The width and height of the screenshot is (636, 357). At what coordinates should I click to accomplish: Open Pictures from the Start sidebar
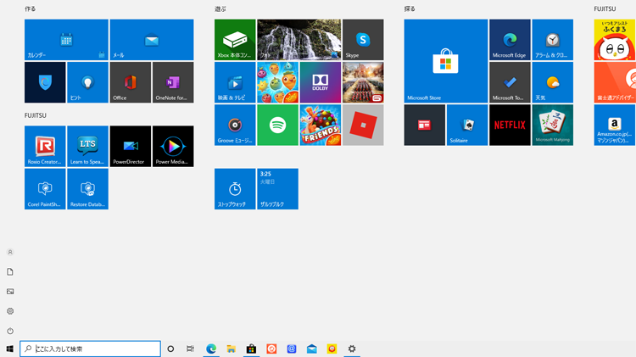tap(10, 292)
